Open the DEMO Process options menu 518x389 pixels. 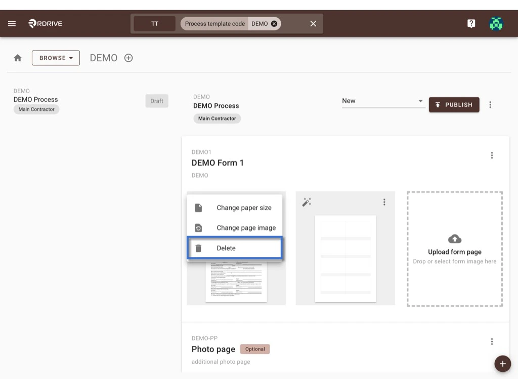pyautogui.click(x=490, y=105)
